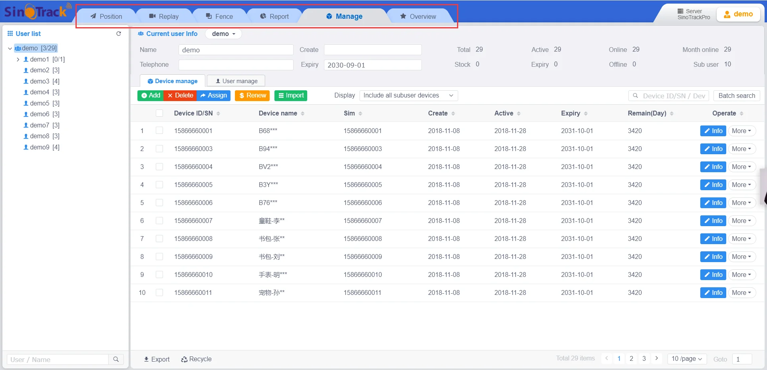Open the 10 /page size dropdown
The image size is (767, 370).
(x=686, y=359)
